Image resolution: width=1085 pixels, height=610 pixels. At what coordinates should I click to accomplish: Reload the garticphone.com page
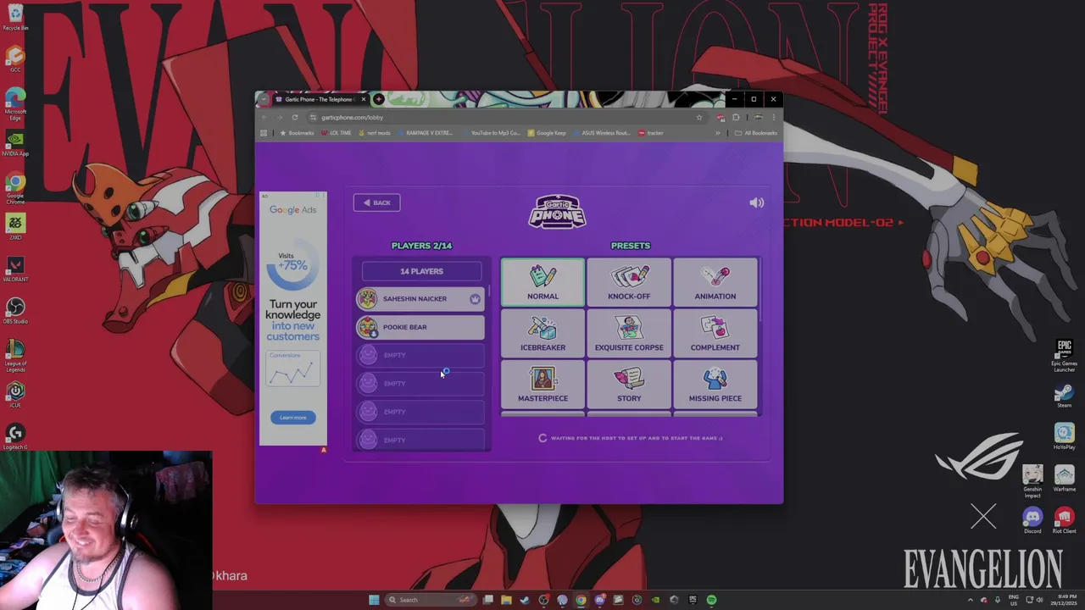(x=294, y=118)
